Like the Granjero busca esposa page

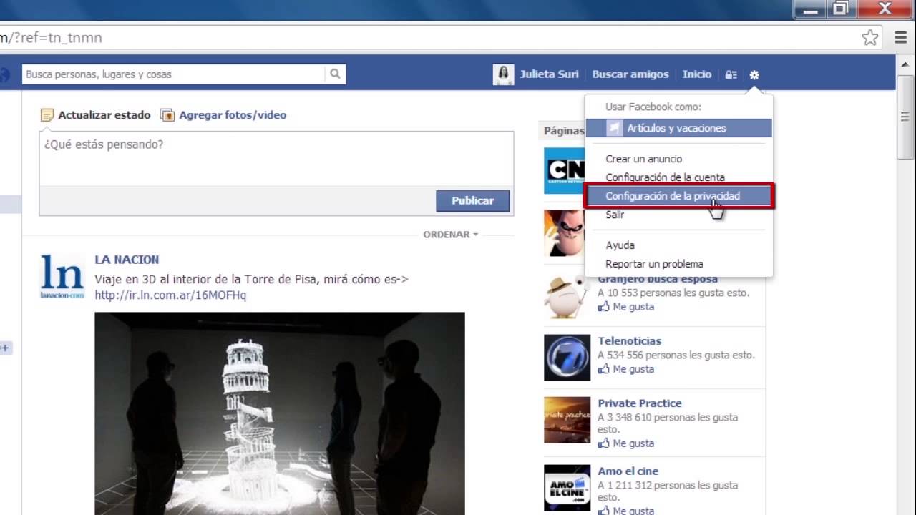click(x=626, y=307)
